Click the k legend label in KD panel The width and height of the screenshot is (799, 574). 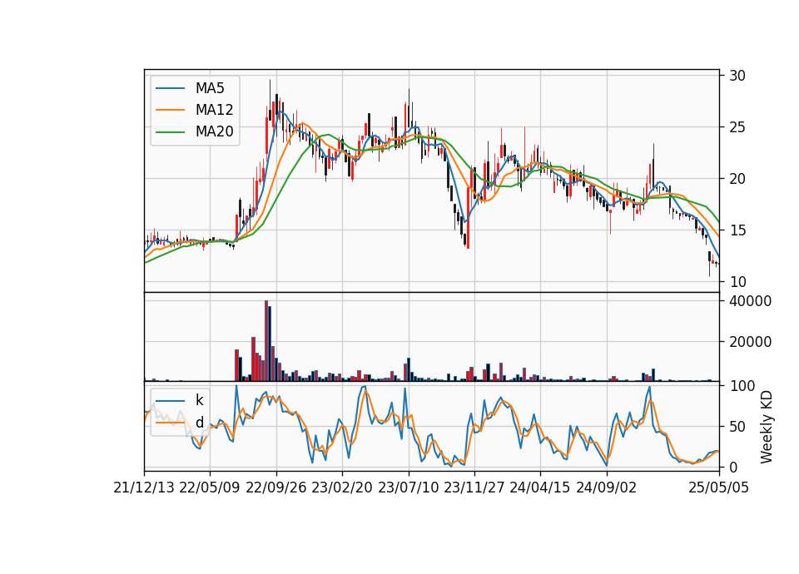click(199, 400)
